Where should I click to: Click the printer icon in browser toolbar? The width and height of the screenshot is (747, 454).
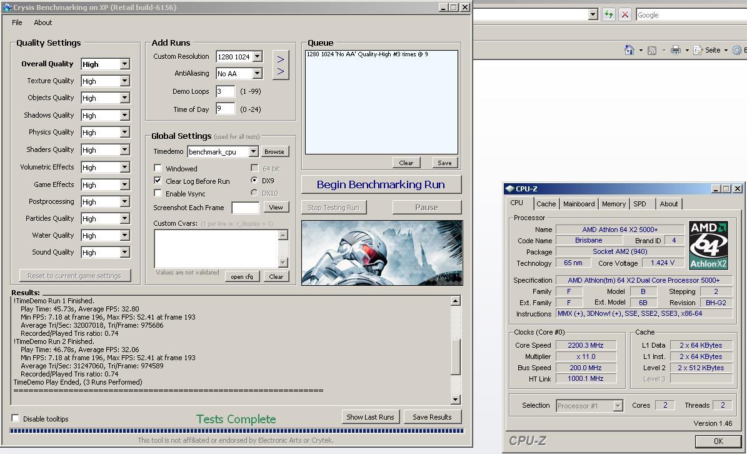coord(676,50)
